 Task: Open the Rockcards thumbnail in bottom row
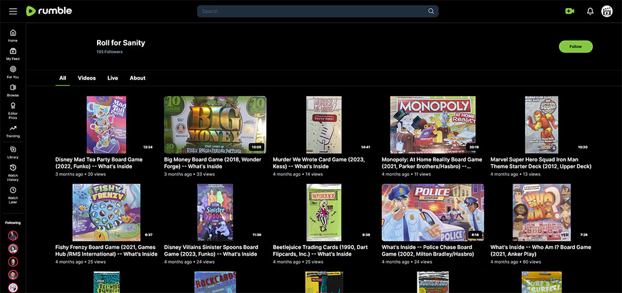(215, 282)
